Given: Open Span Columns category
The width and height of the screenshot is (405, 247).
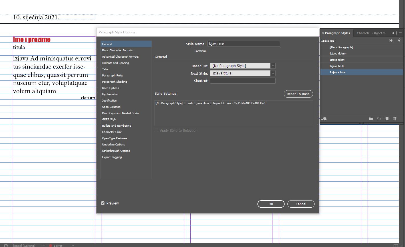Looking at the screenshot, I should pos(126,107).
